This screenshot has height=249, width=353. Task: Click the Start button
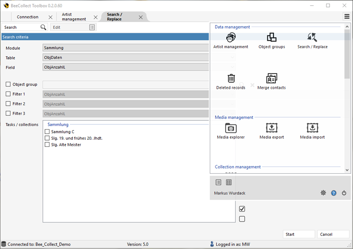click(299, 234)
